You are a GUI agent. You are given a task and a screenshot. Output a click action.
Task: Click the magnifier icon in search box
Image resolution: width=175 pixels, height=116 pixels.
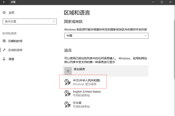tap(54, 21)
